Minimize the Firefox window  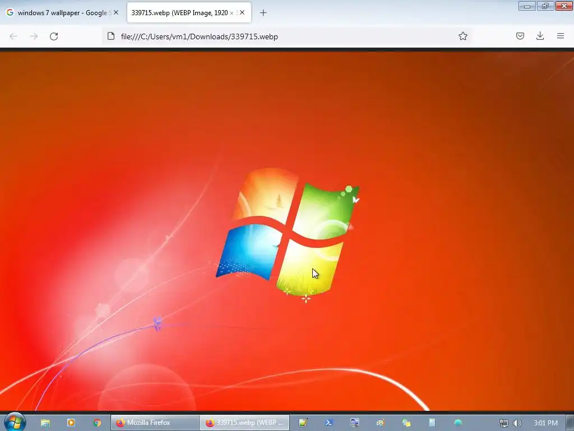tap(527, 6)
